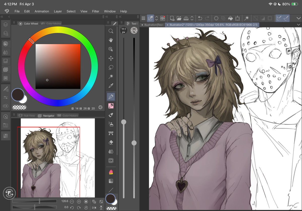
Task: Click the dark main color swatch in Color Wheel
Action: tap(18, 95)
